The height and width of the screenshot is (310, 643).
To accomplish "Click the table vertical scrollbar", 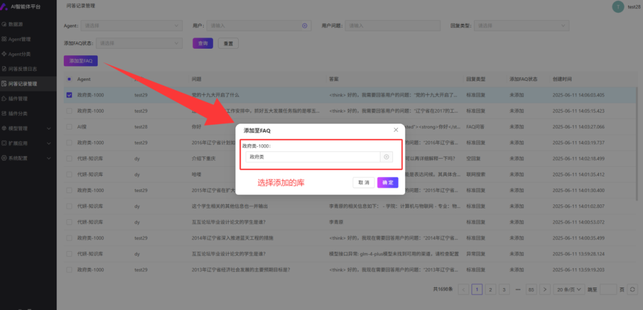I will [637, 143].
